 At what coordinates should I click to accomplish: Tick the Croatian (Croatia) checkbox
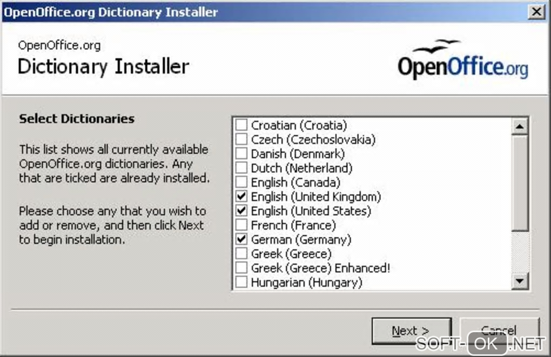coord(241,125)
